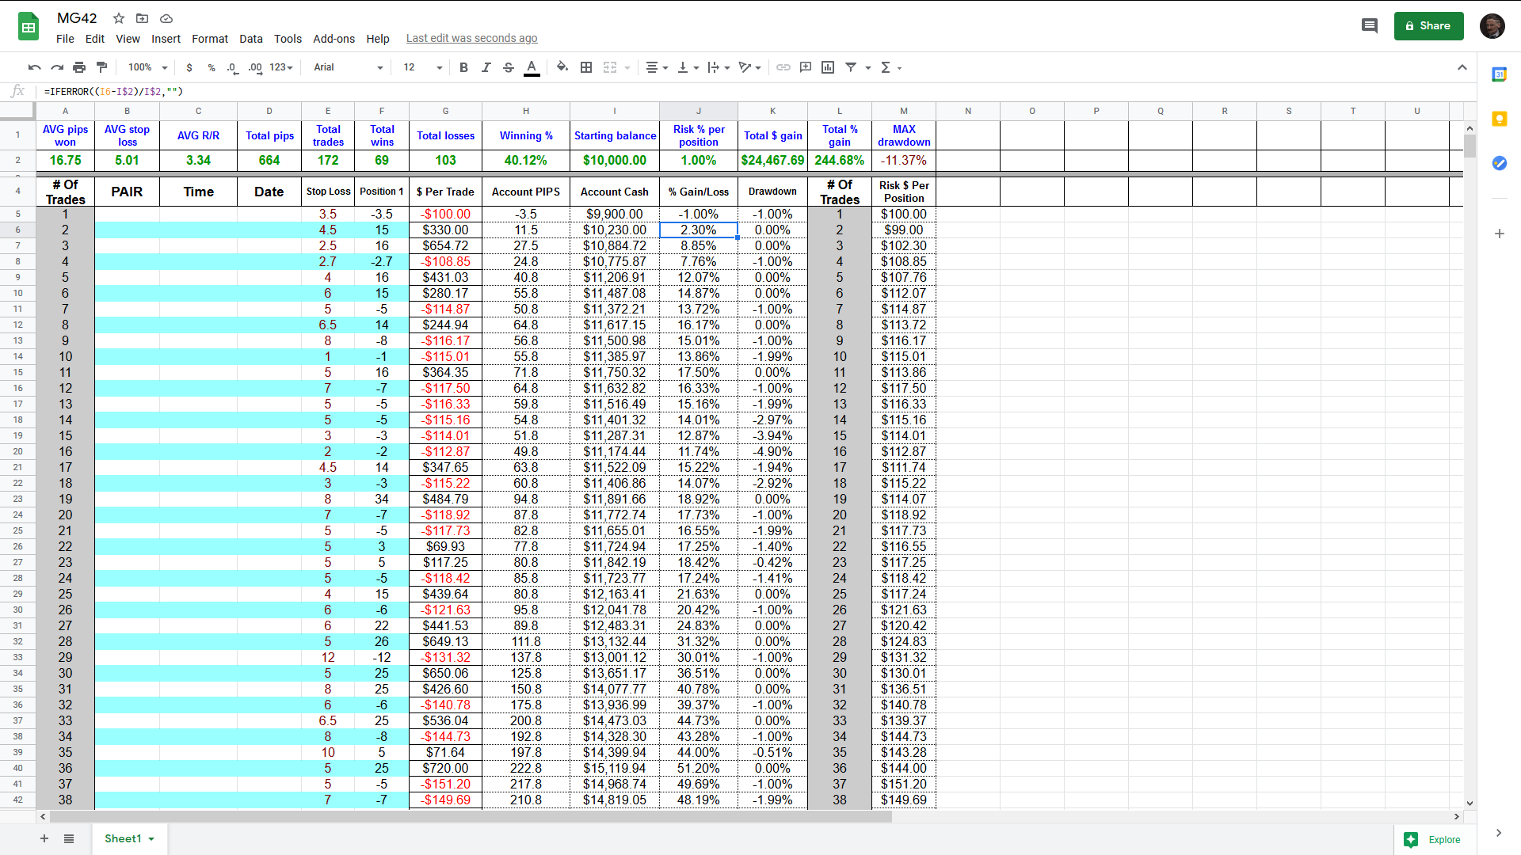Open the borders tool

(x=586, y=67)
